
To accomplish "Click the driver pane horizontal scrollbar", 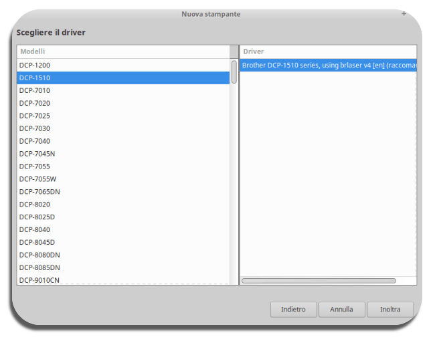I will (319, 281).
